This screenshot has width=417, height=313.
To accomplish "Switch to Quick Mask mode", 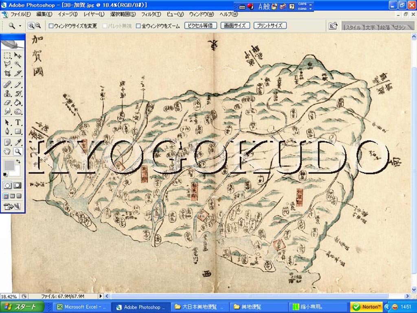I will tap(17, 185).
